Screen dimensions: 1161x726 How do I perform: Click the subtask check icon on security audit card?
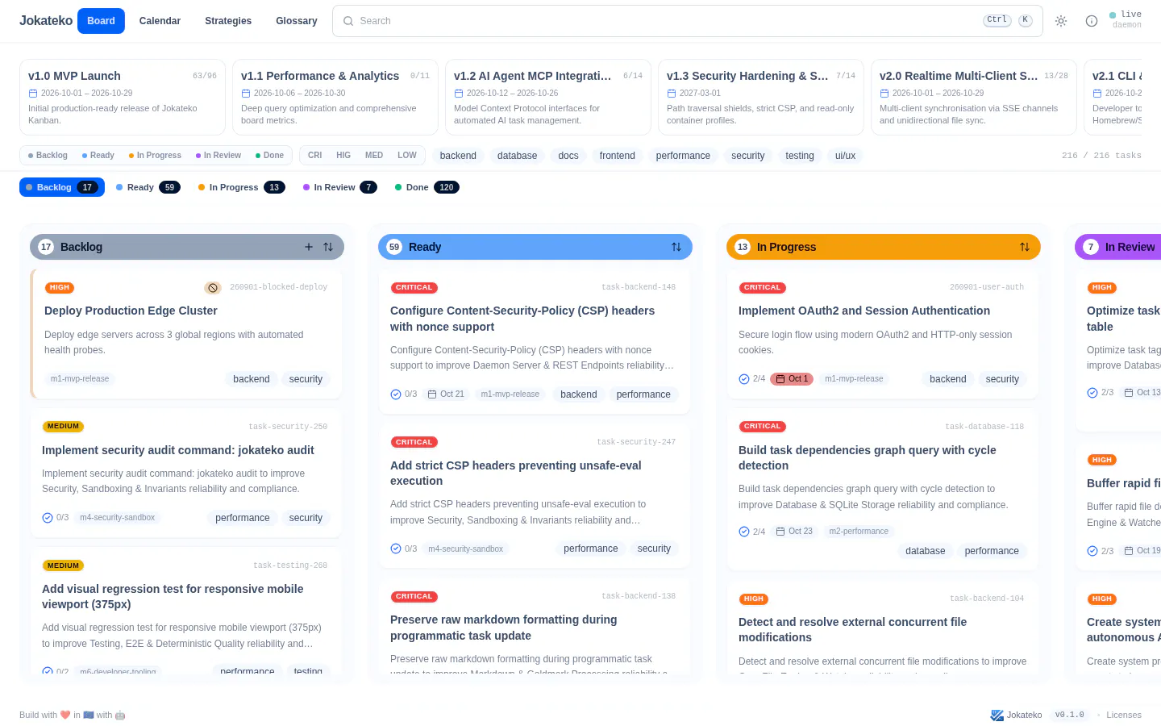point(48,518)
